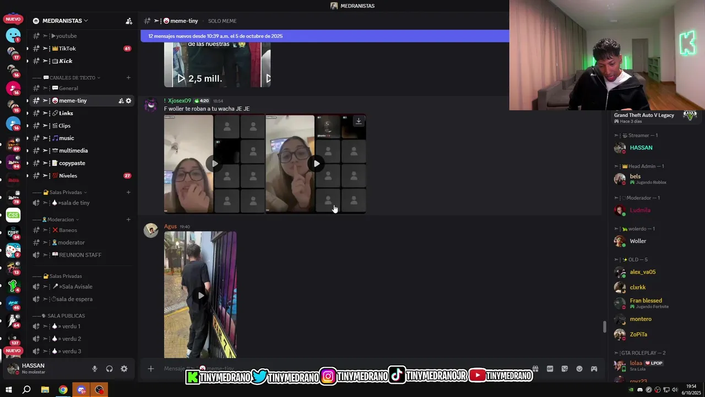Open File Explorer from the taskbar

coord(45,390)
